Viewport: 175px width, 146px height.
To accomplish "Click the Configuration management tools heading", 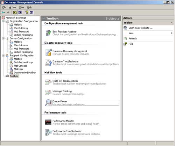I will [64, 23].
